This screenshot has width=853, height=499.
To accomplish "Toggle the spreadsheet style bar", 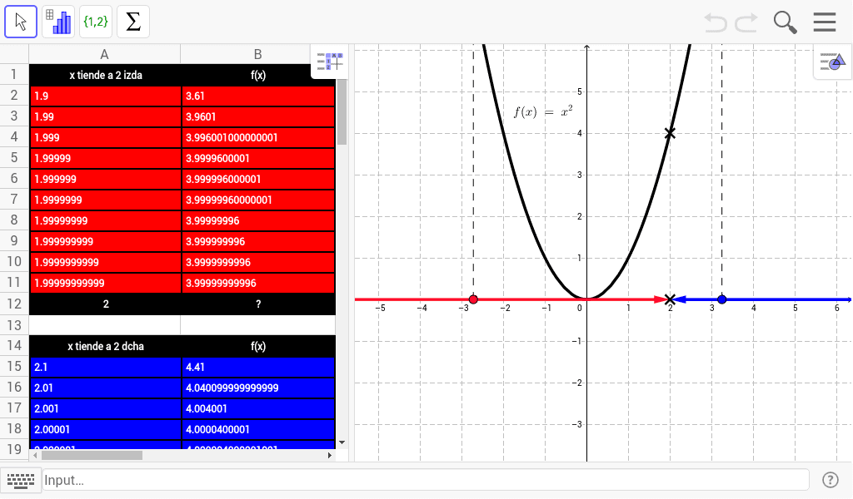I will [x=330, y=62].
